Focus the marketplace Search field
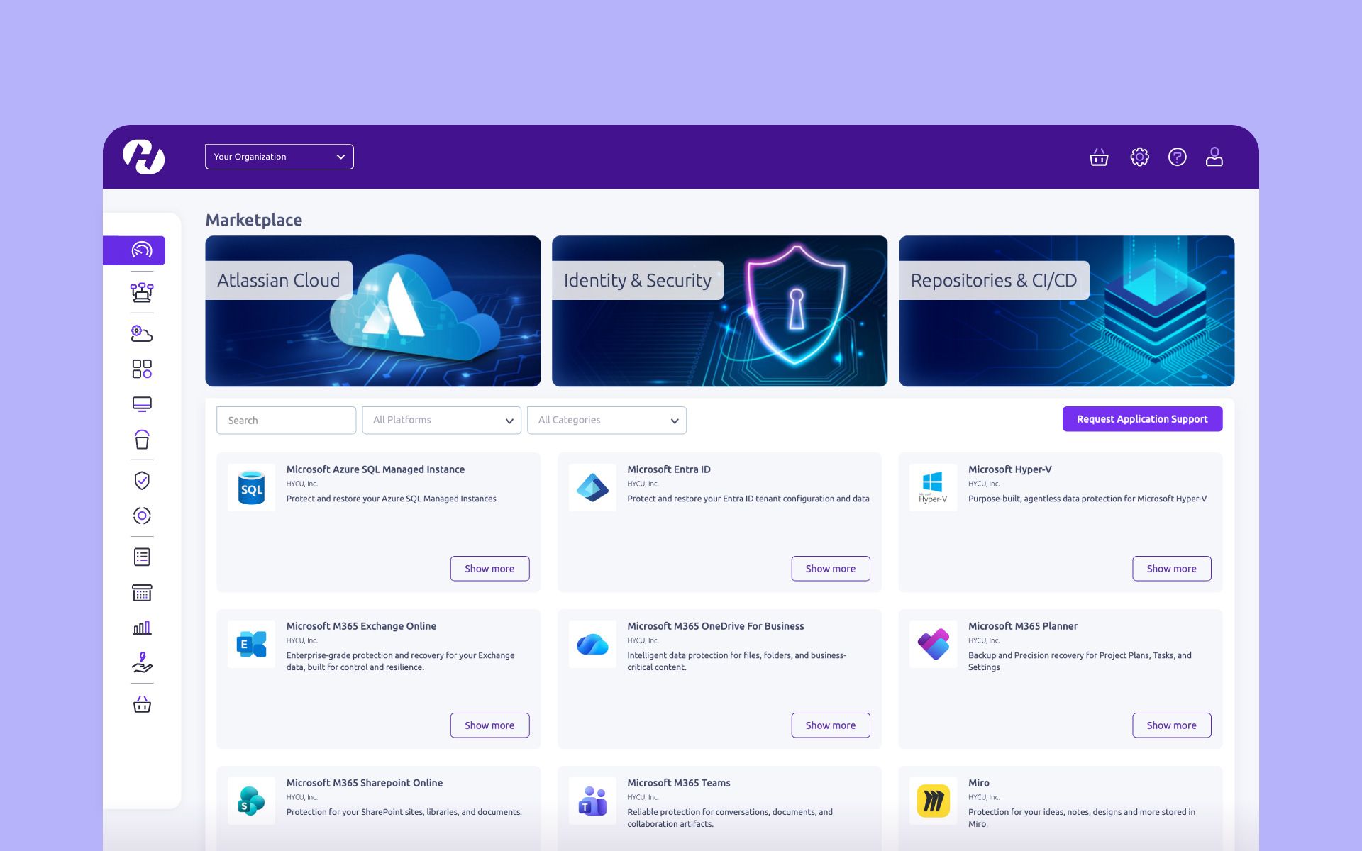The width and height of the screenshot is (1362, 851). click(286, 420)
